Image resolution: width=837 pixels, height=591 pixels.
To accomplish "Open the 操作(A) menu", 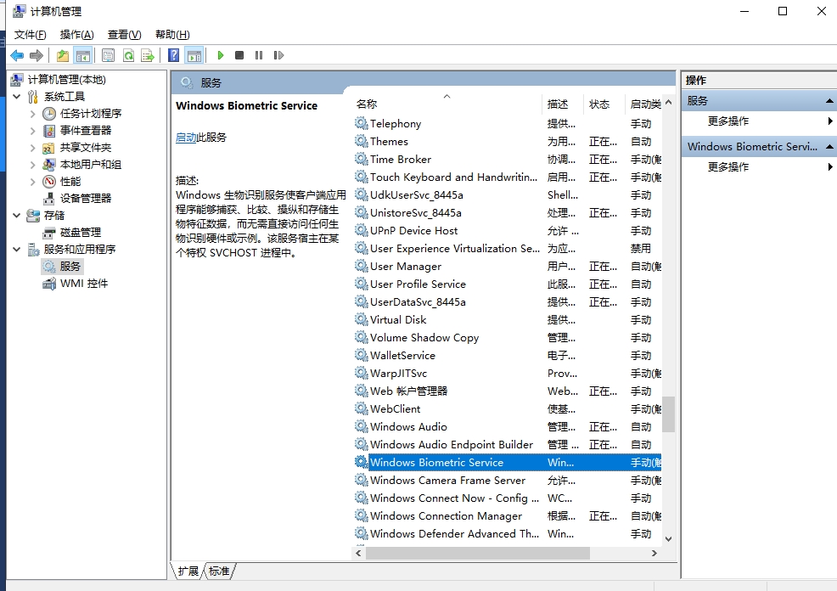I will click(x=77, y=35).
